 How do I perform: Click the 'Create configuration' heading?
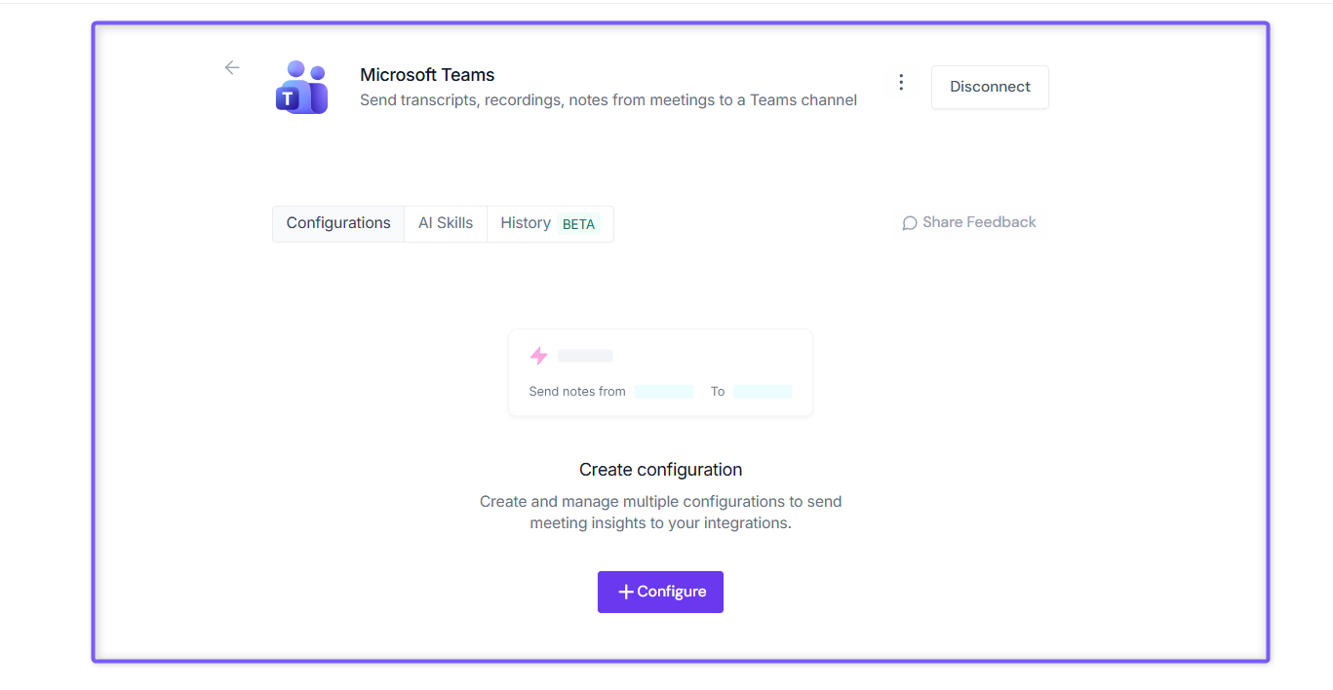[660, 470]
